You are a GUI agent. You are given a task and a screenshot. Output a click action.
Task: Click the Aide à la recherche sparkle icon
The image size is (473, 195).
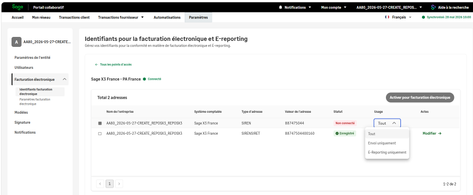pos(433,7)
